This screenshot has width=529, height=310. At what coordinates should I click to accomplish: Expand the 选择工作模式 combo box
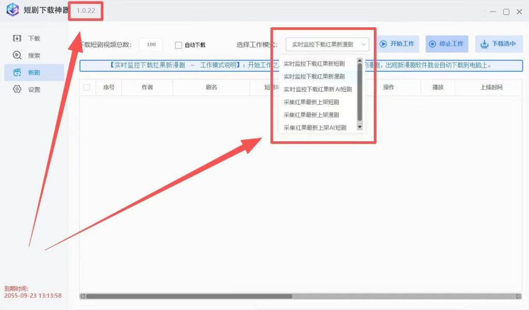coord(327,44)
